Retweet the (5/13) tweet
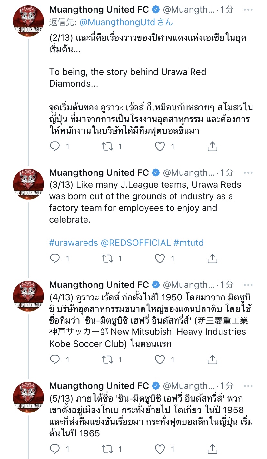Viewport: 267px width, 459px height. [107, 449]
